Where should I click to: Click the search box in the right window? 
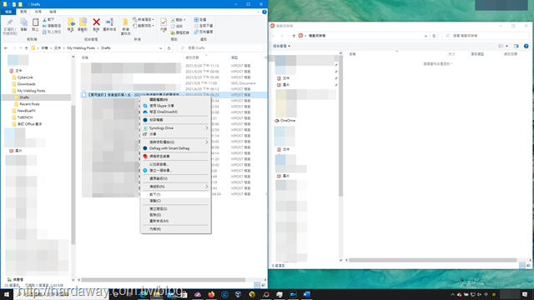click(486, 36)
